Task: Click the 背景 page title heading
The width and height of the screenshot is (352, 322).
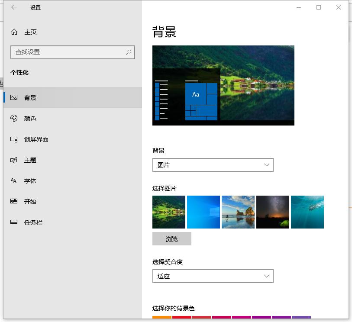Action: (164, 32)
